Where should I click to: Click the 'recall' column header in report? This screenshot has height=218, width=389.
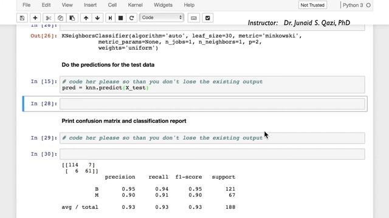[x=158, y=177]
